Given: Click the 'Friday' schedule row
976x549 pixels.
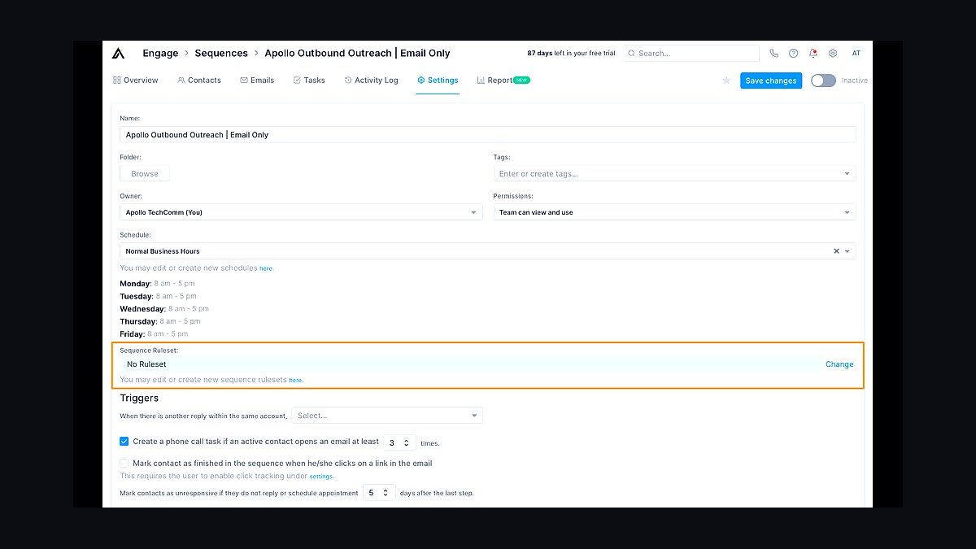Looking at the screenshot, I should click(154, 334).
